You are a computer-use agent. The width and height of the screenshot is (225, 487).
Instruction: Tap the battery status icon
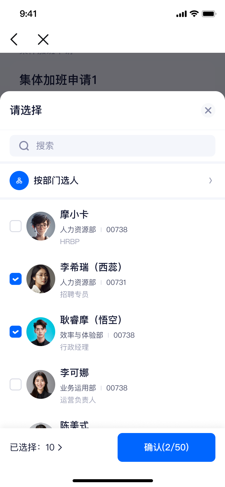point(209,14)
